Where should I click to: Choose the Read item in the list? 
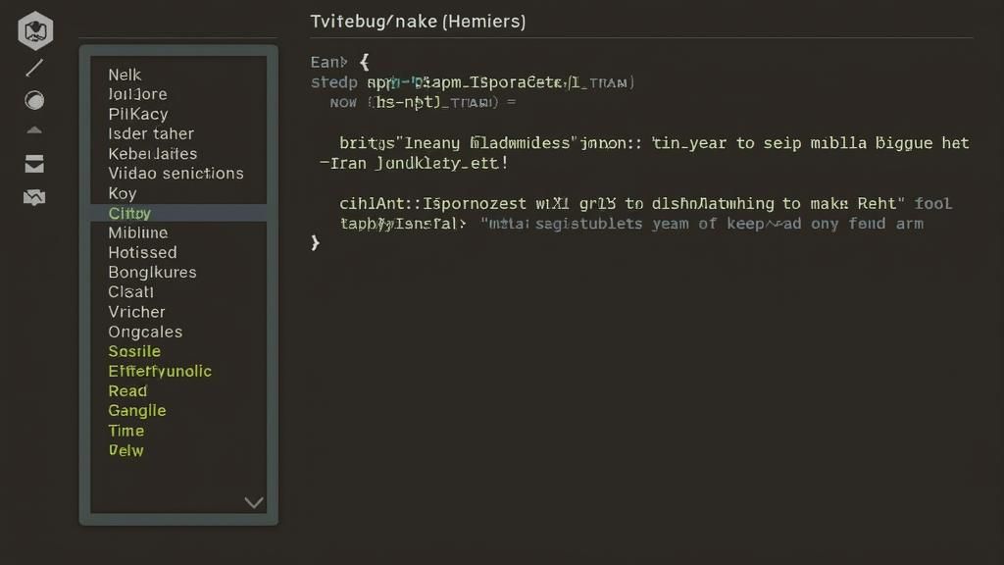[x=127, y=390]
